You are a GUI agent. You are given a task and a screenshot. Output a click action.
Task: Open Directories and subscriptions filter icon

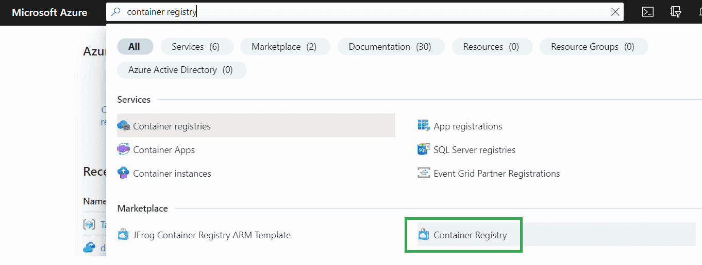(676, 12)
